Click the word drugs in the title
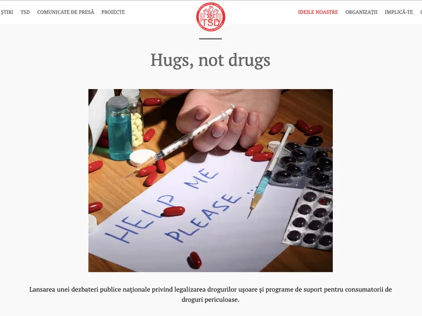The width and height of the screenshot is (422, 316). 250,60
